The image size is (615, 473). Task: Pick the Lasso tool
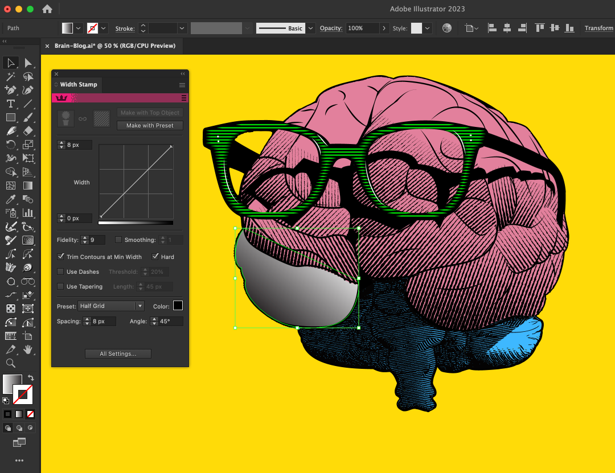[28, 76]
